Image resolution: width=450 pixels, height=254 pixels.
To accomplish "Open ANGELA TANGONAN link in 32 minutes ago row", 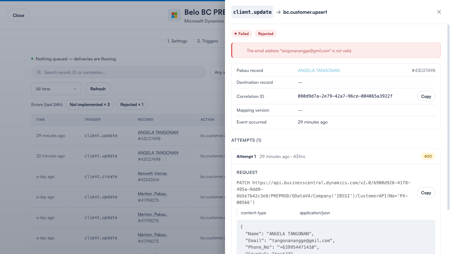I will pyautogui.click(x=158, y=153).
